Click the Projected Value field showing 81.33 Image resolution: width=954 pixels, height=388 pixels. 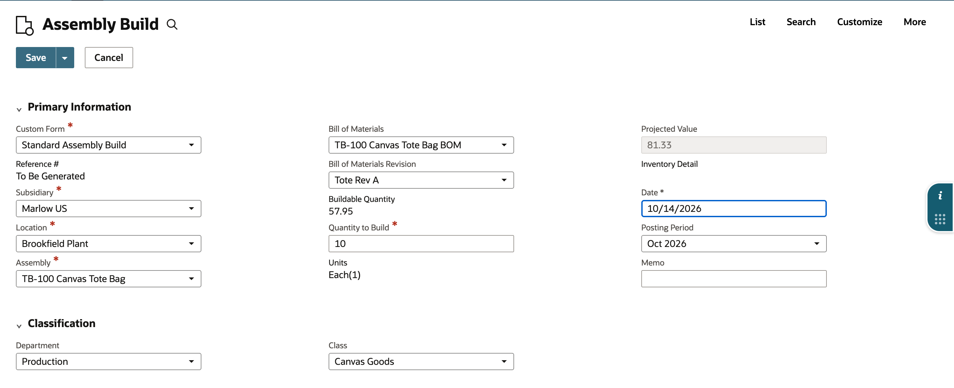tap(734, 145)
